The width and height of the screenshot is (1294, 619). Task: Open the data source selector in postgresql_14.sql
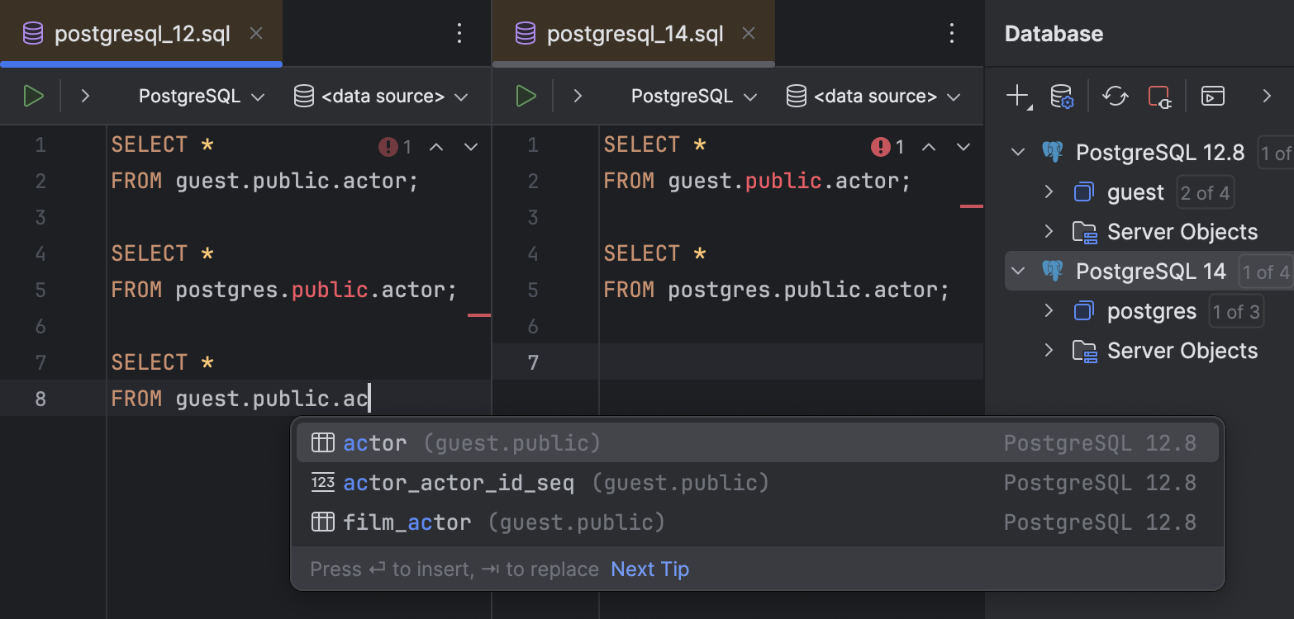coord(873,96)
